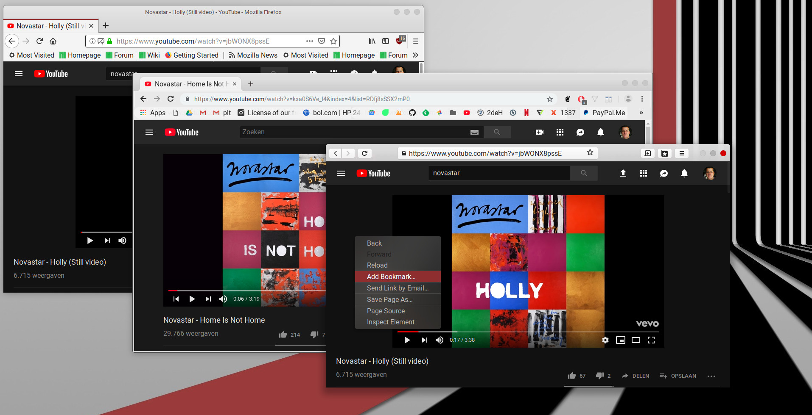Image resolution: width=812 pixels, height=415 pixels.
Task: Click DELEN share button
Action: (x=636, y=376)
